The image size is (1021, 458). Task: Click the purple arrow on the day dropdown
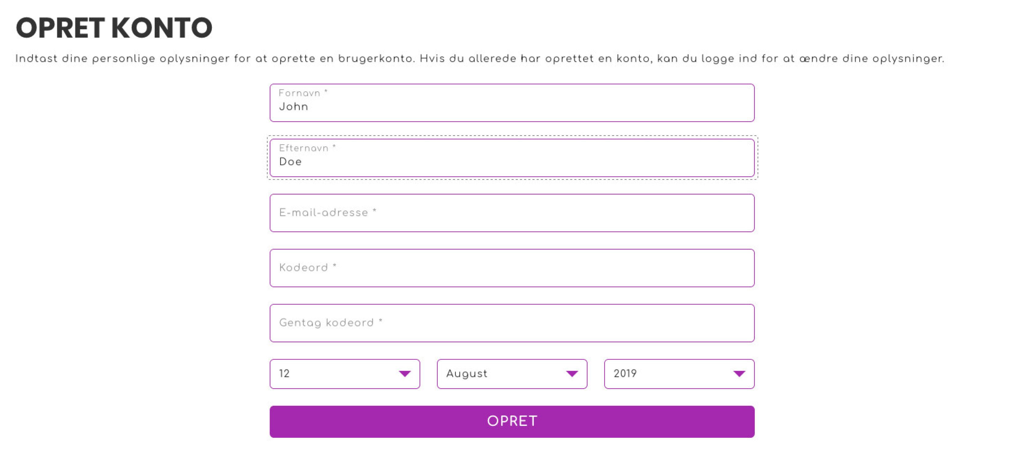[405, 373]
